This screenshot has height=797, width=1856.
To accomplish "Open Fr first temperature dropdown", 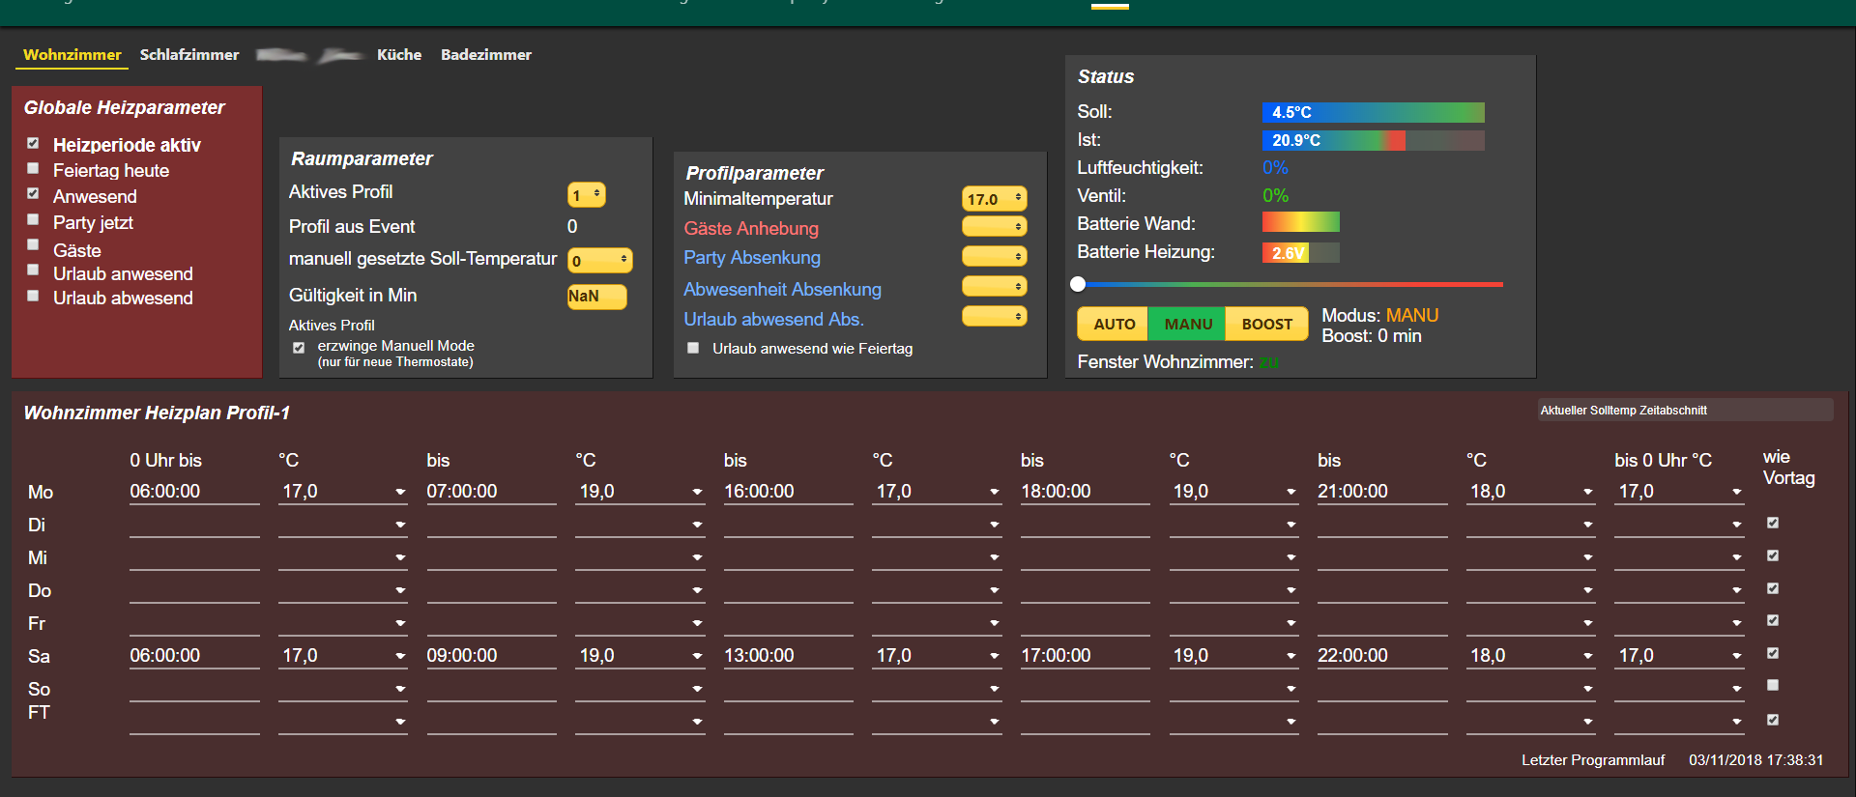I will 343,623.
